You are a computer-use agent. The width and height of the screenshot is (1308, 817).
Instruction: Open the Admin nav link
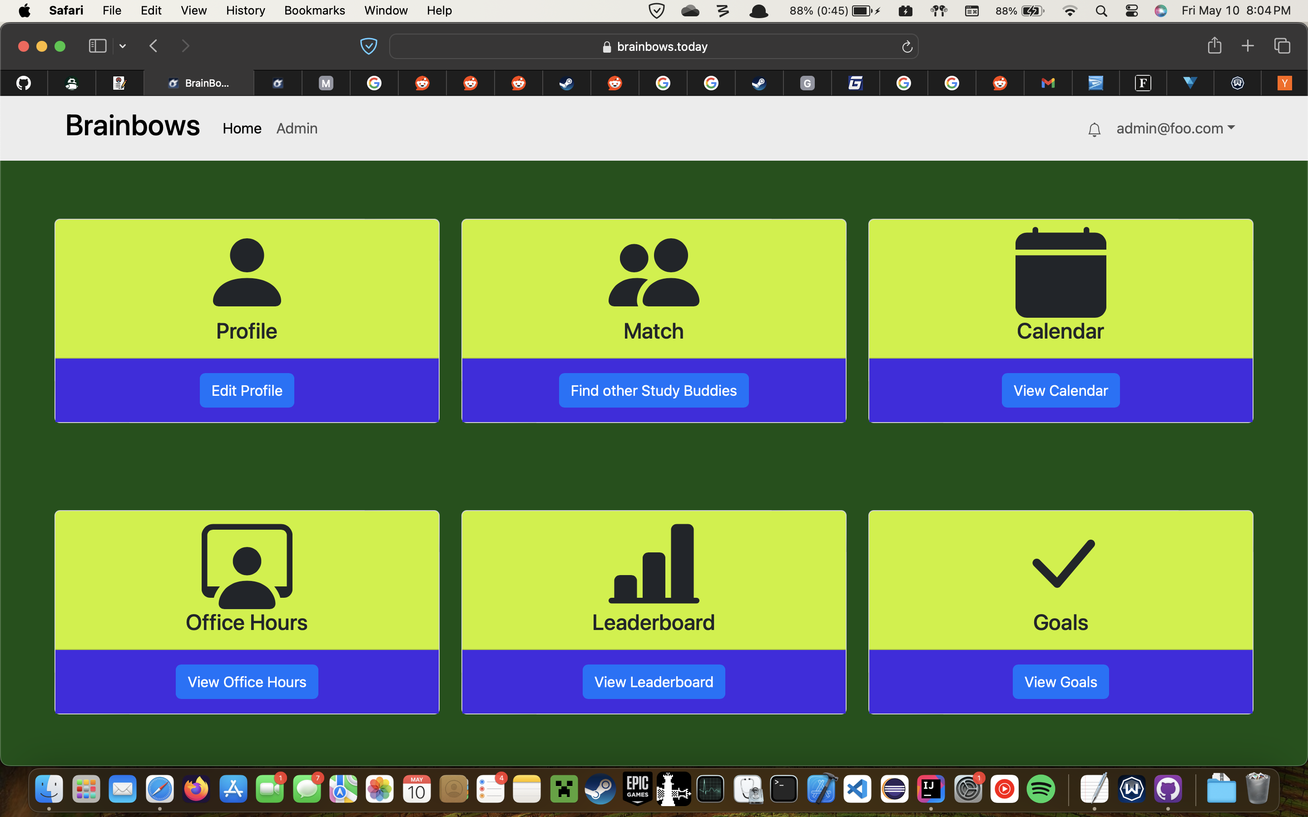pos(297,128)
